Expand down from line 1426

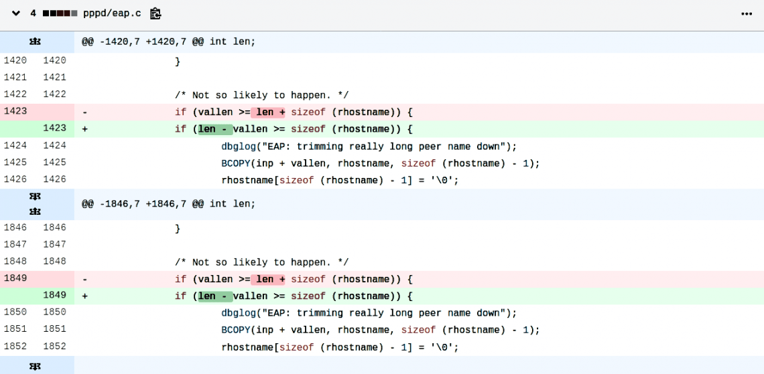click(x=36, y=197)
